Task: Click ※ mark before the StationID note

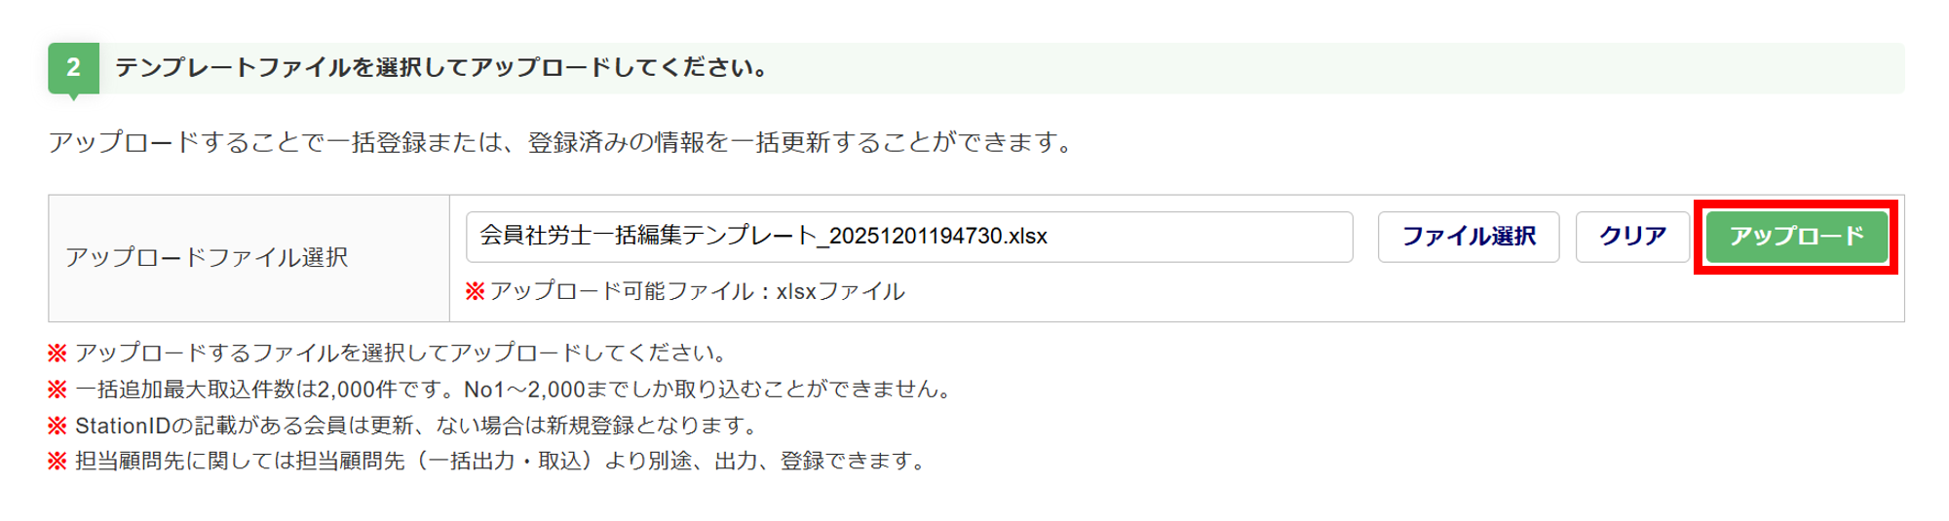Action: (x=57, y=426)
